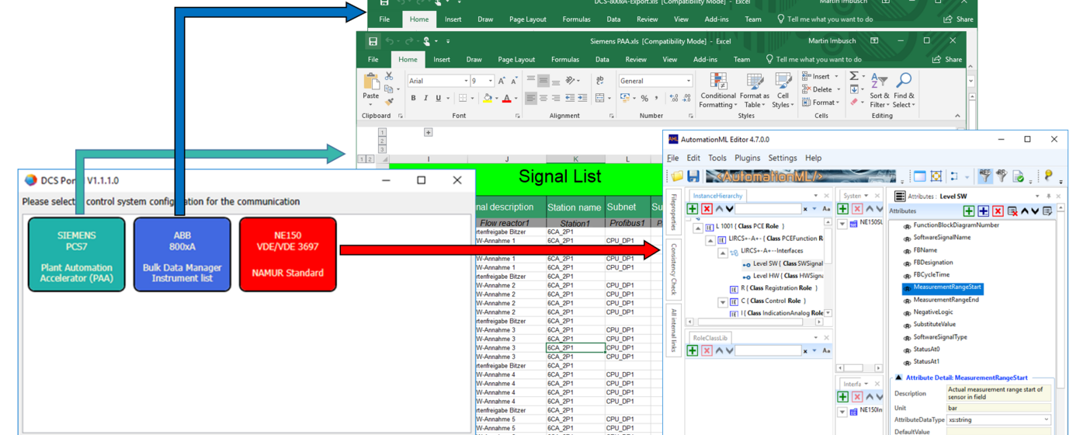Collapse the Attribute Detail: MeasurementRangeStart section

coord(898,378)
